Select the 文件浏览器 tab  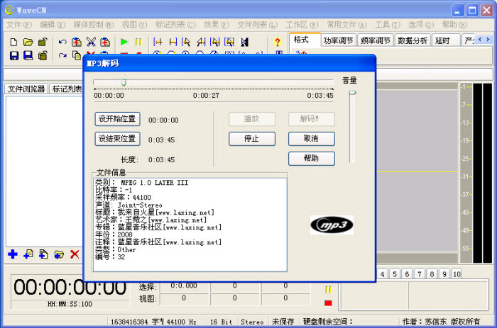pyautogui.click(x=26, y=89)
